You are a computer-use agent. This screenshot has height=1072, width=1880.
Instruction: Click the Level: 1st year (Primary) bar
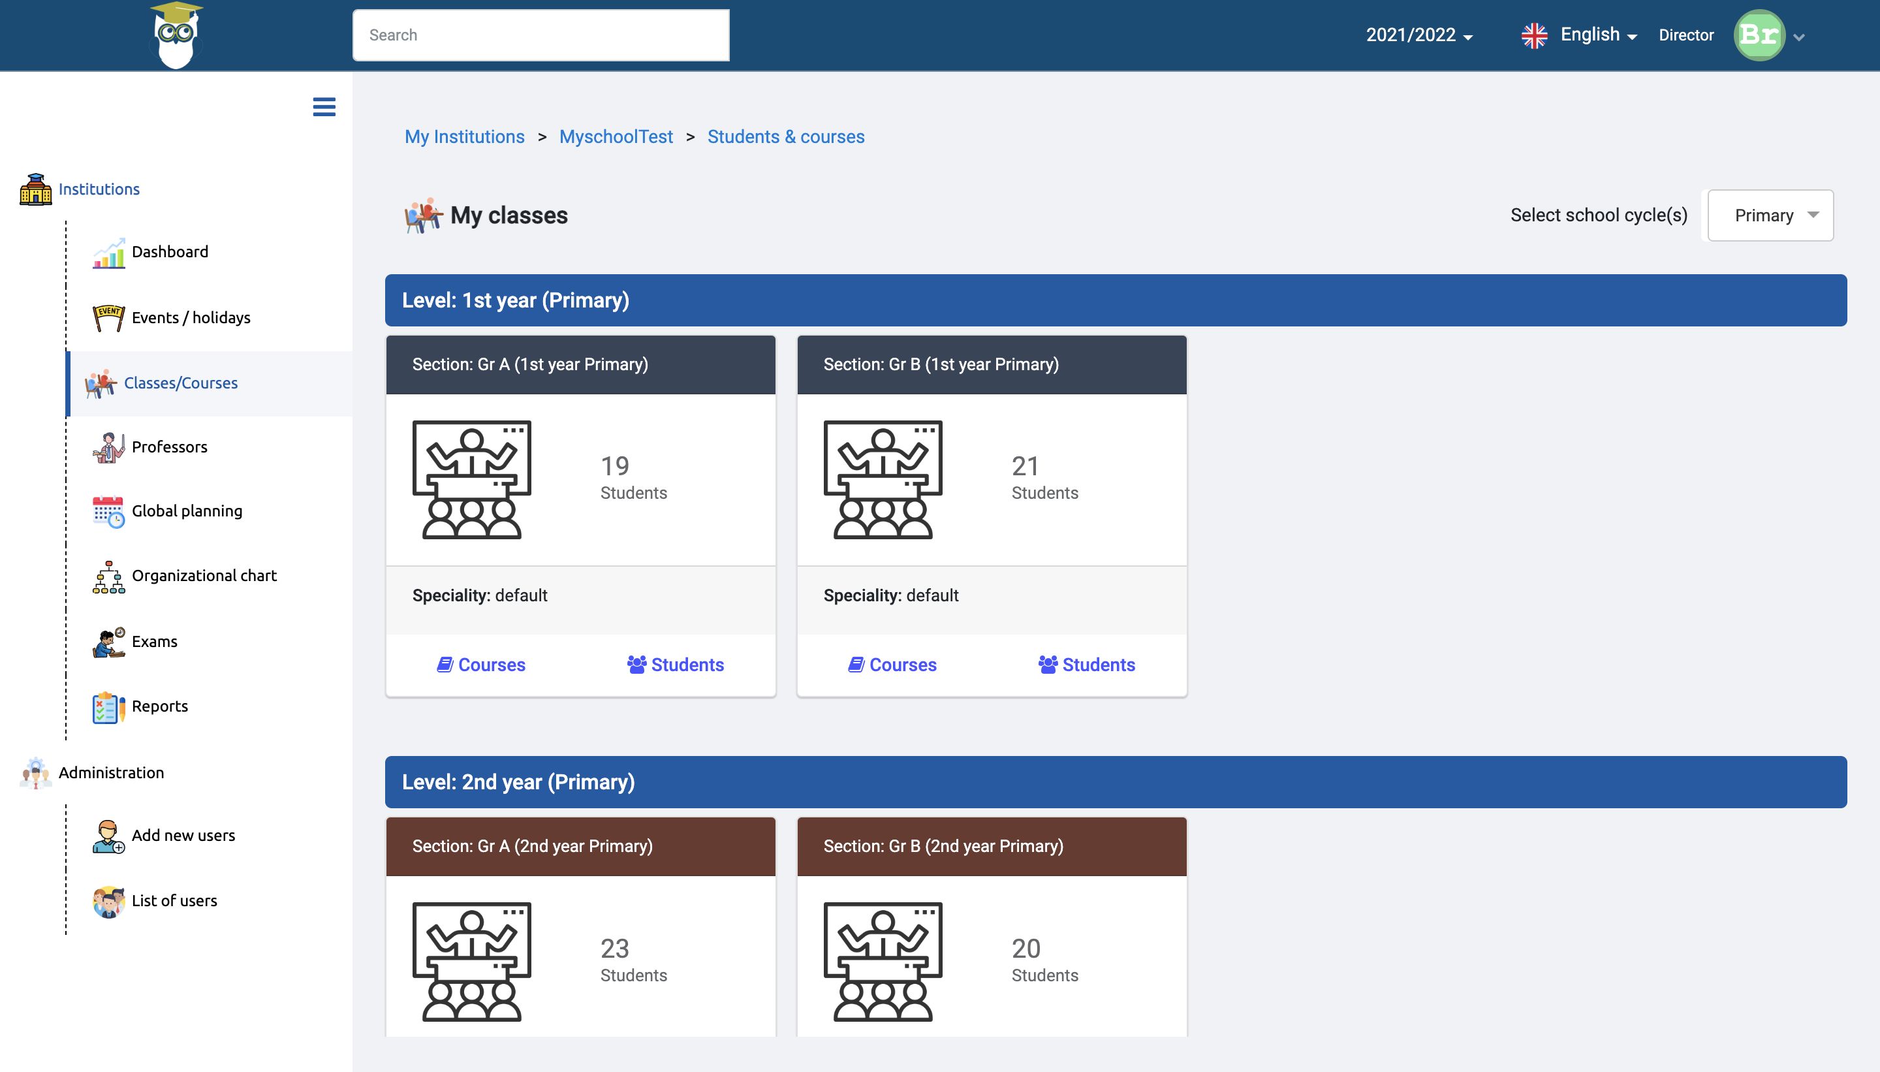pos(1116,300)
